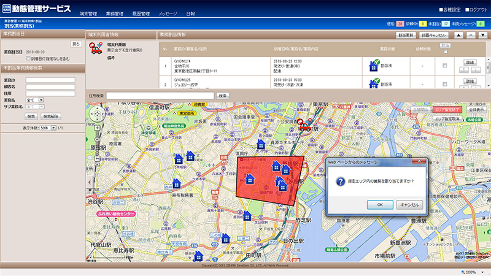Click house marker near 三田 on map

226,239
